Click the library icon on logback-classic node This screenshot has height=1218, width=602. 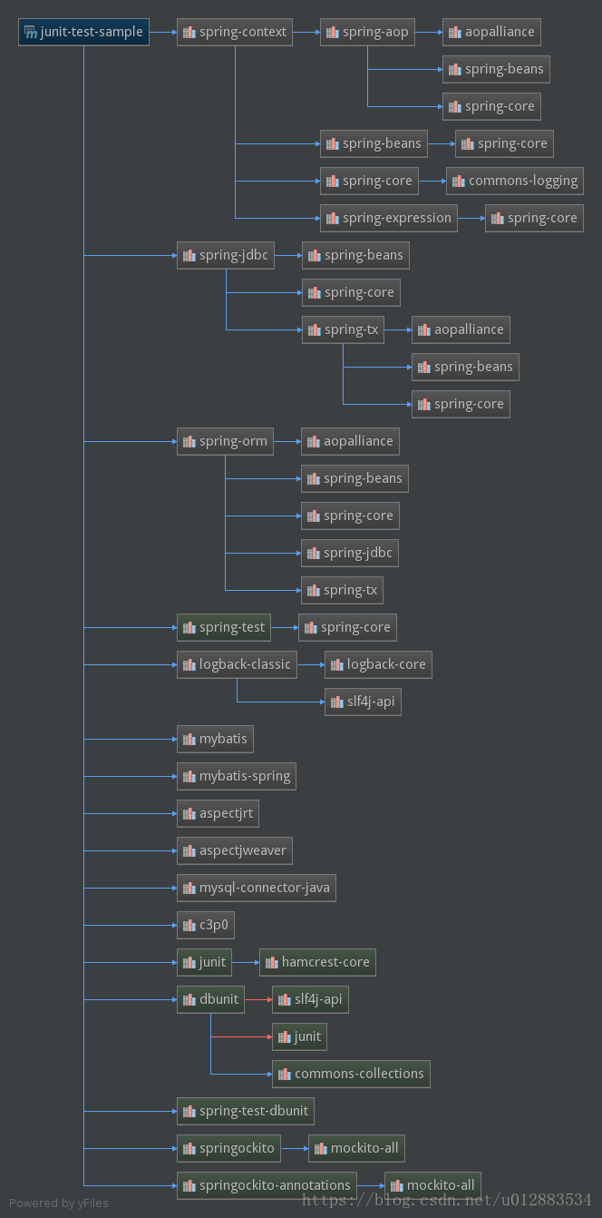pos(189,665)
